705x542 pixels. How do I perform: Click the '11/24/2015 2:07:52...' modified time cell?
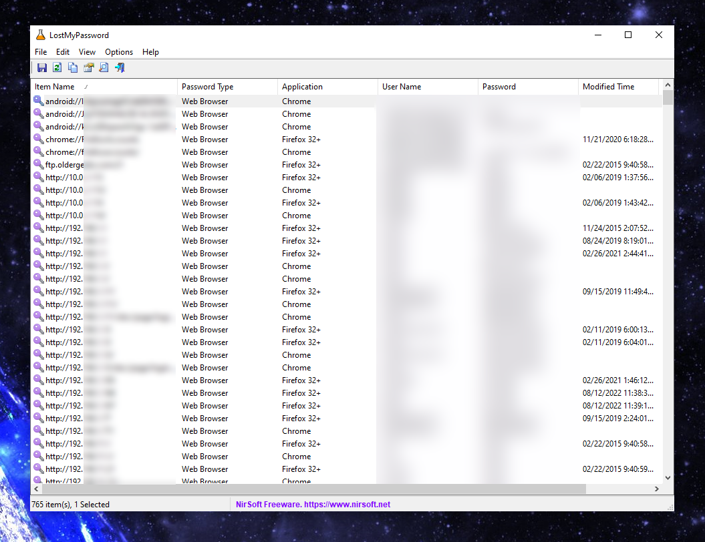tap(618, 228)
